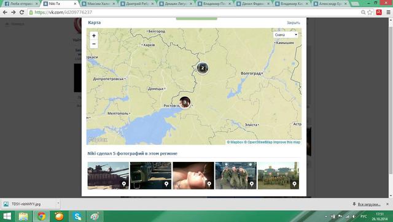Image resolution: width=393 pixels, height=222 pixels.
Task: Click the Волгоград label on the map
Action: tap(251, 74)
